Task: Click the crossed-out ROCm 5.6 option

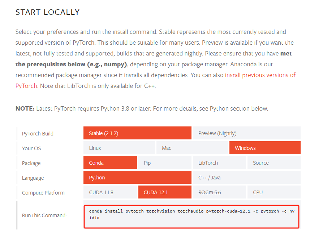Action: (x=219, y=192)
